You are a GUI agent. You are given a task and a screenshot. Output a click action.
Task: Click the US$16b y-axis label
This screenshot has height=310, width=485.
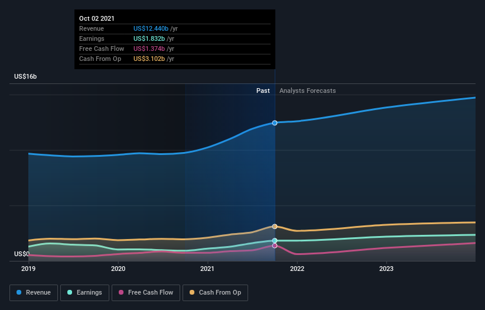[x=25, y=76]
